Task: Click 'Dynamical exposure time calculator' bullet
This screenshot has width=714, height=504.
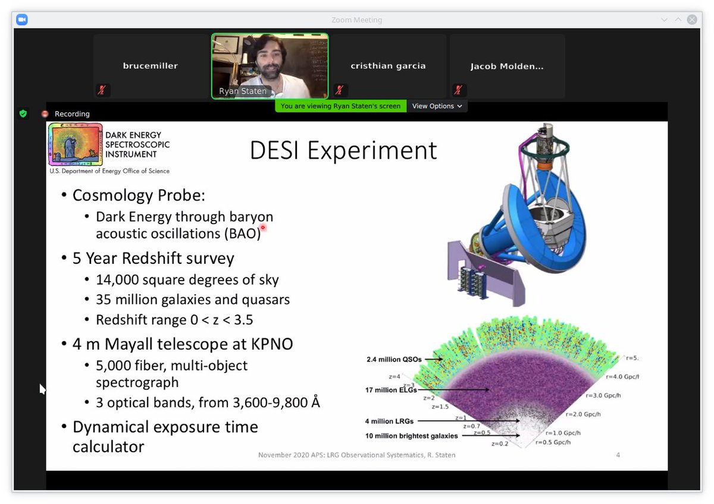Action: 165,436
